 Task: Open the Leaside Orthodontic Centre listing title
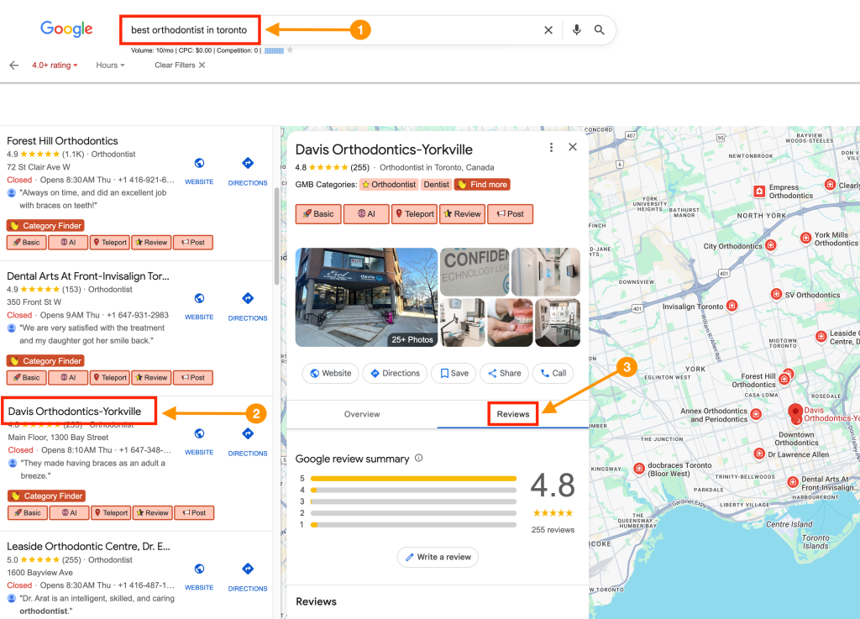(x=88, y=547)
